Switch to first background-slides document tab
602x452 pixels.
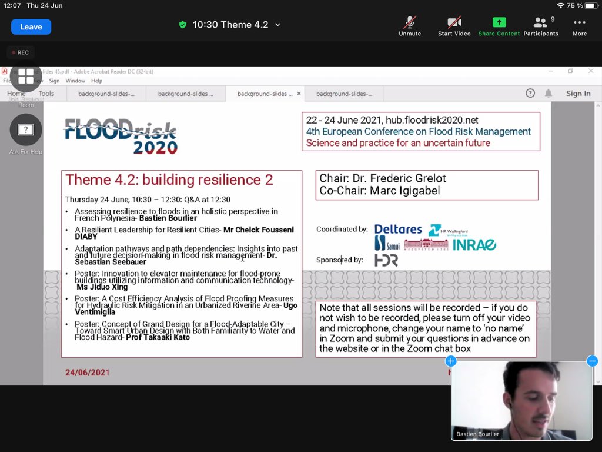[x=106, y=94]
